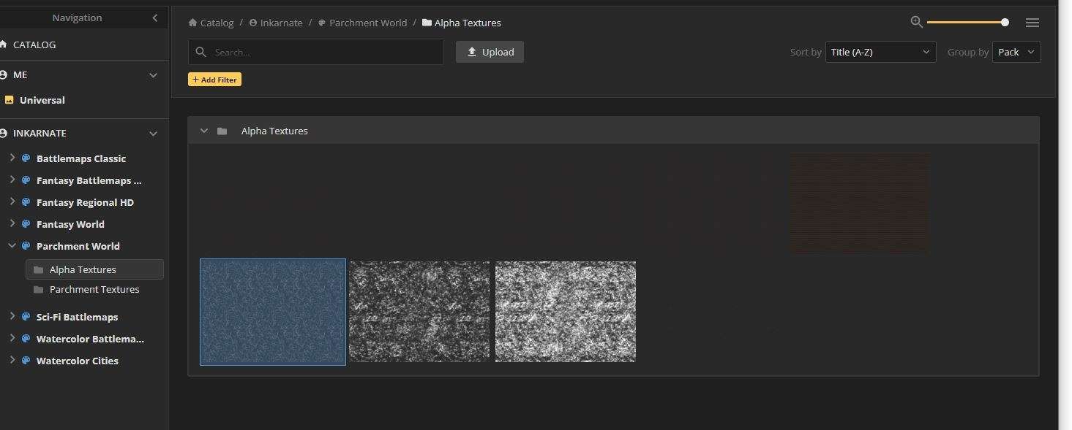This screenshot has height=430, width=1072.
Task: Select Watercolor Cities pack label
Action: 78,361
